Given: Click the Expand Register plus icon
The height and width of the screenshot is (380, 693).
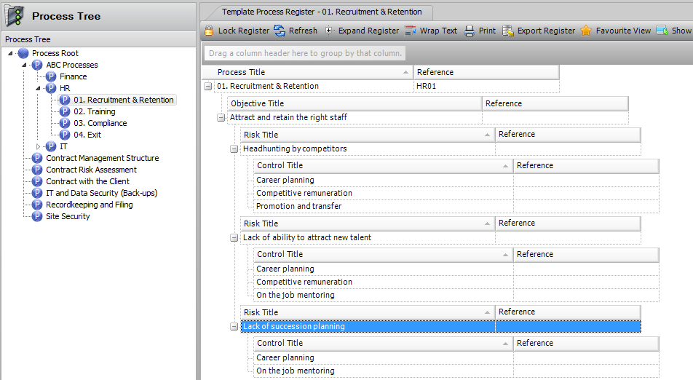Looking at the screenshot, I should [328, 31].
